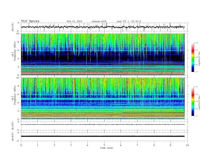Screen dimensions: 211x163
Task: Click the ch.1(V) waveform axis label
Action: click(x=13, y=27)
